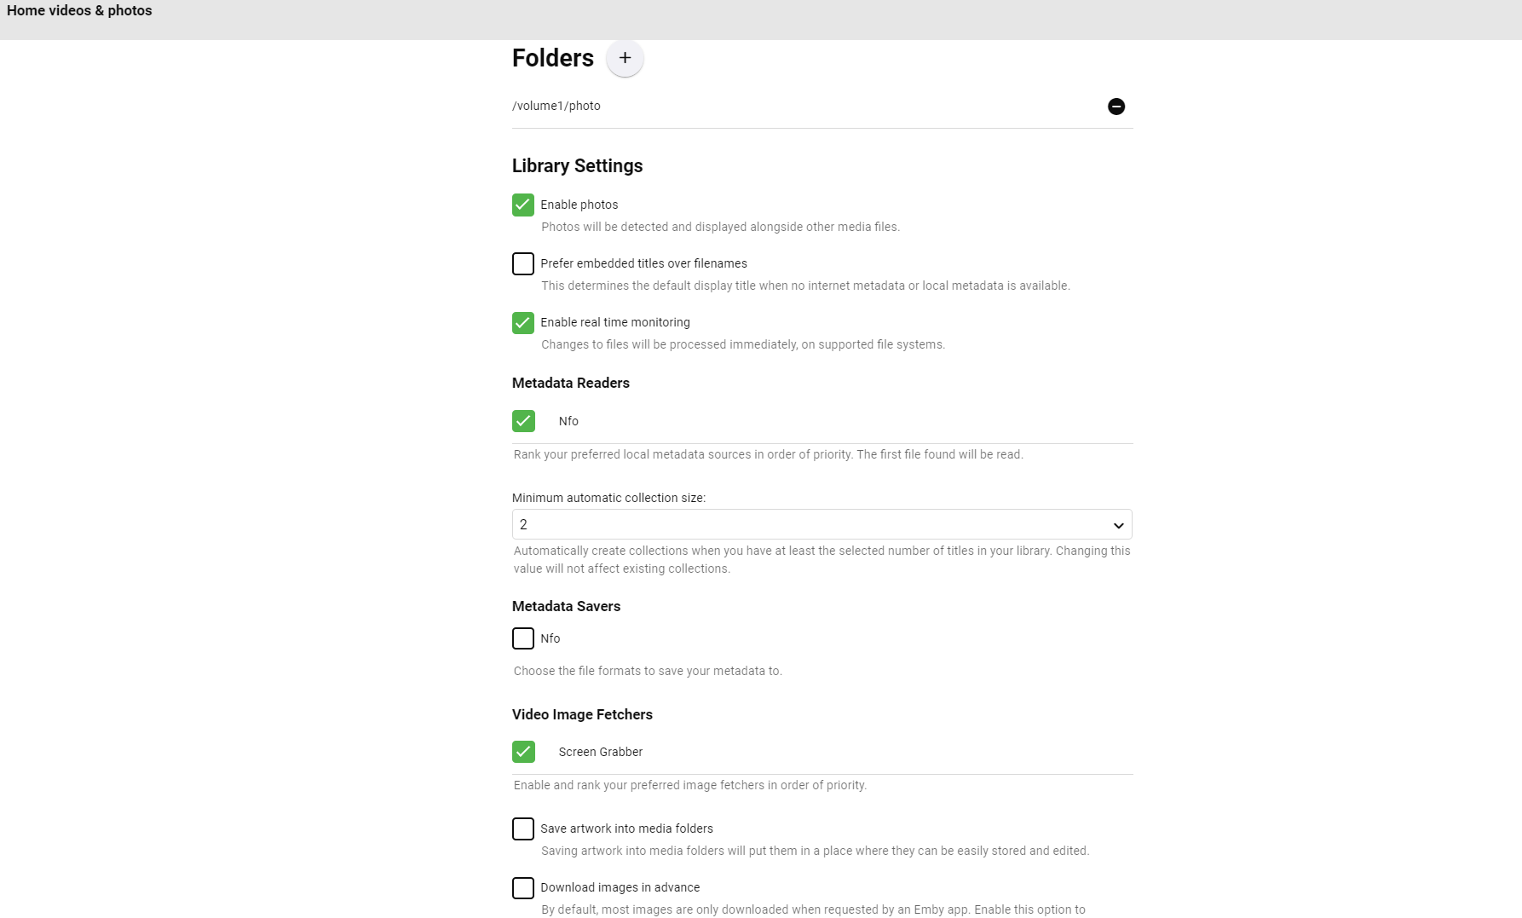Enable Download images in advance

(x=522, y=887)
